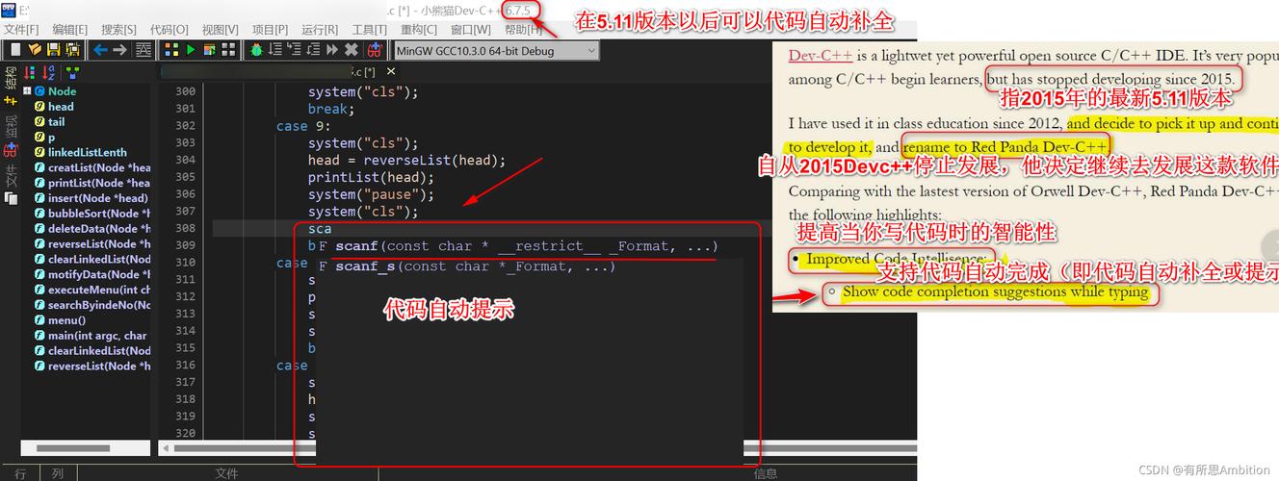
Task: Run the program with the green play icon
Action: [191, 50]
